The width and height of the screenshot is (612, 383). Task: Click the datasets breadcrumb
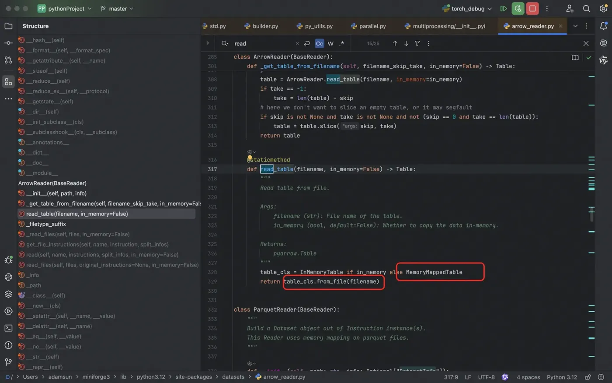[x=233, y=377]
